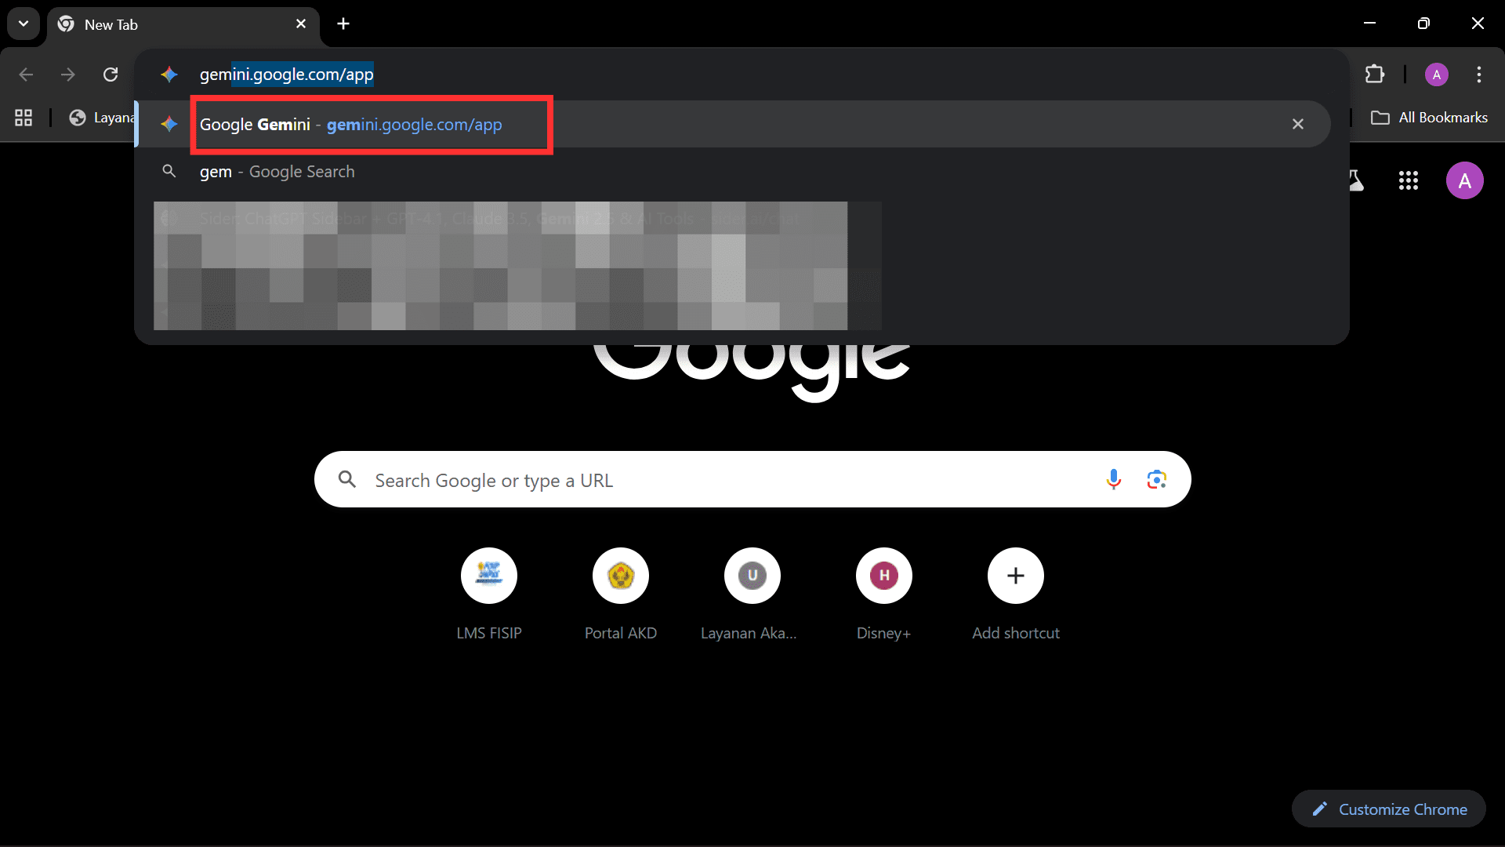The image size is (1505, 847).
Task: Click the bookmarks bar apps grid icon
Action: click(24, 118)
